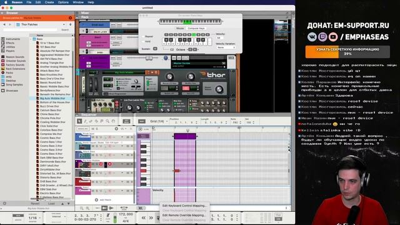Adjust Big Auto Wobble mix channel fader
Screen dimensions: 400x225
[149, 58]
